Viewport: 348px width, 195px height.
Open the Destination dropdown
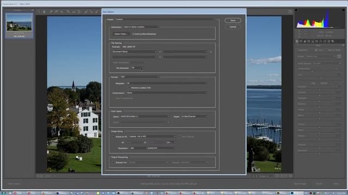pyautogui.click(x=141, y=27)
